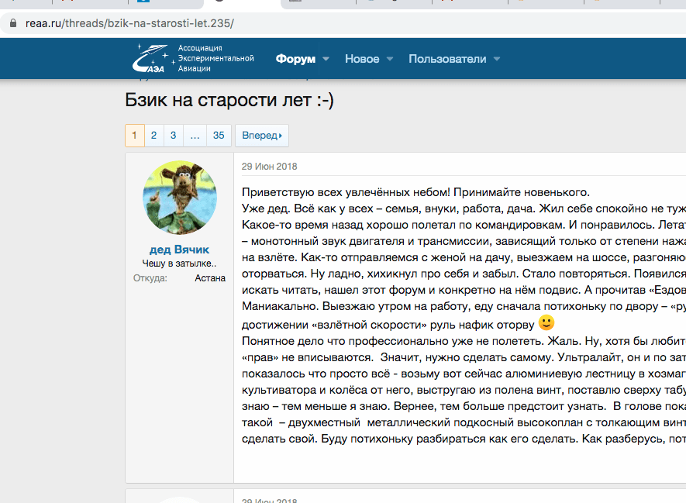Jump to last page 35
This screenshot has width=686, height=503.
(x=219, y=136)
